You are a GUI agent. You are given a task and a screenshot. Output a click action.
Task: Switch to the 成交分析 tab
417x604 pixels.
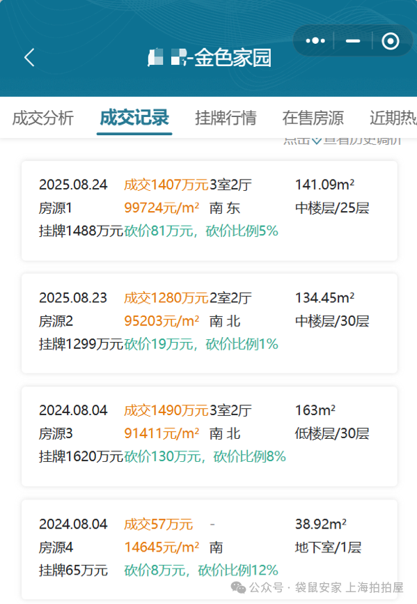tap(42, 118)
